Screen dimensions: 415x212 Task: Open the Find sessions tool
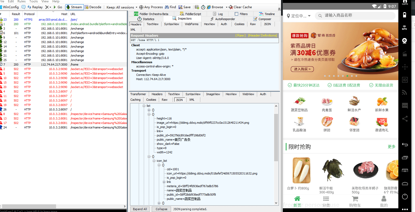point(170,7)
